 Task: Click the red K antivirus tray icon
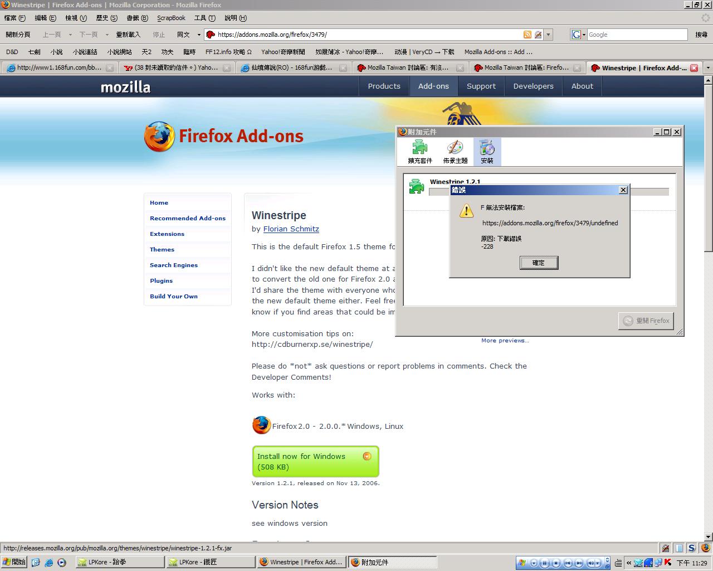[x=667, y=563]
